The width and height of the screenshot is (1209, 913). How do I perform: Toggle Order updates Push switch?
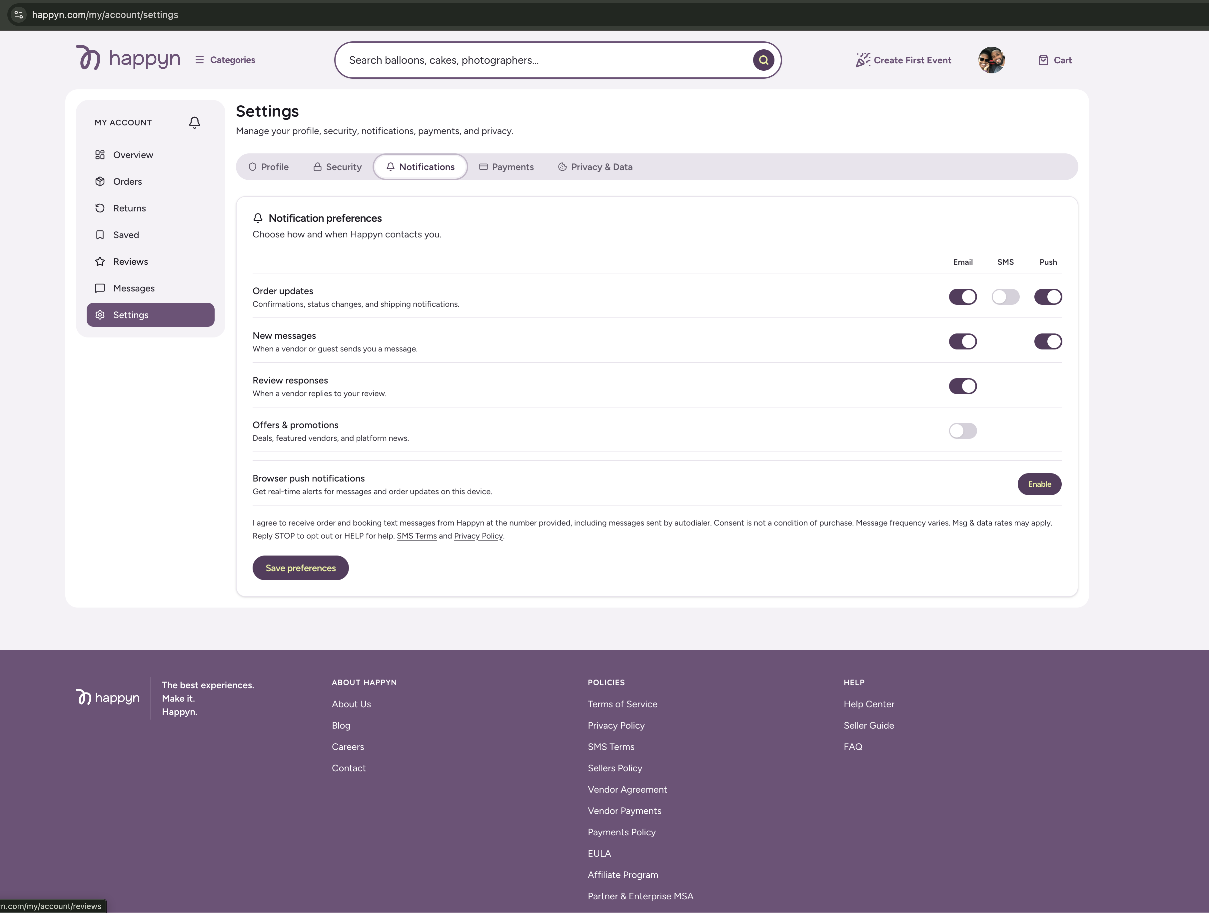1048,297
